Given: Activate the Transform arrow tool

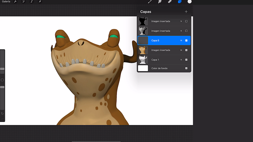Looking at the screenshot, I should [x=40, y=2].
